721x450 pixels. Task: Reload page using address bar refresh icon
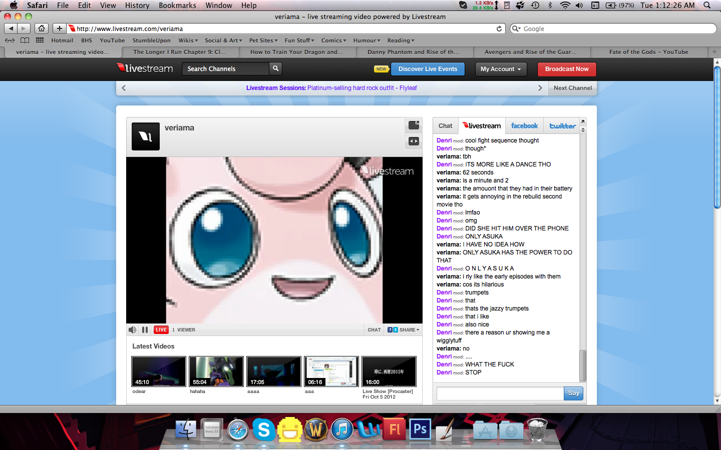point(499,28)
